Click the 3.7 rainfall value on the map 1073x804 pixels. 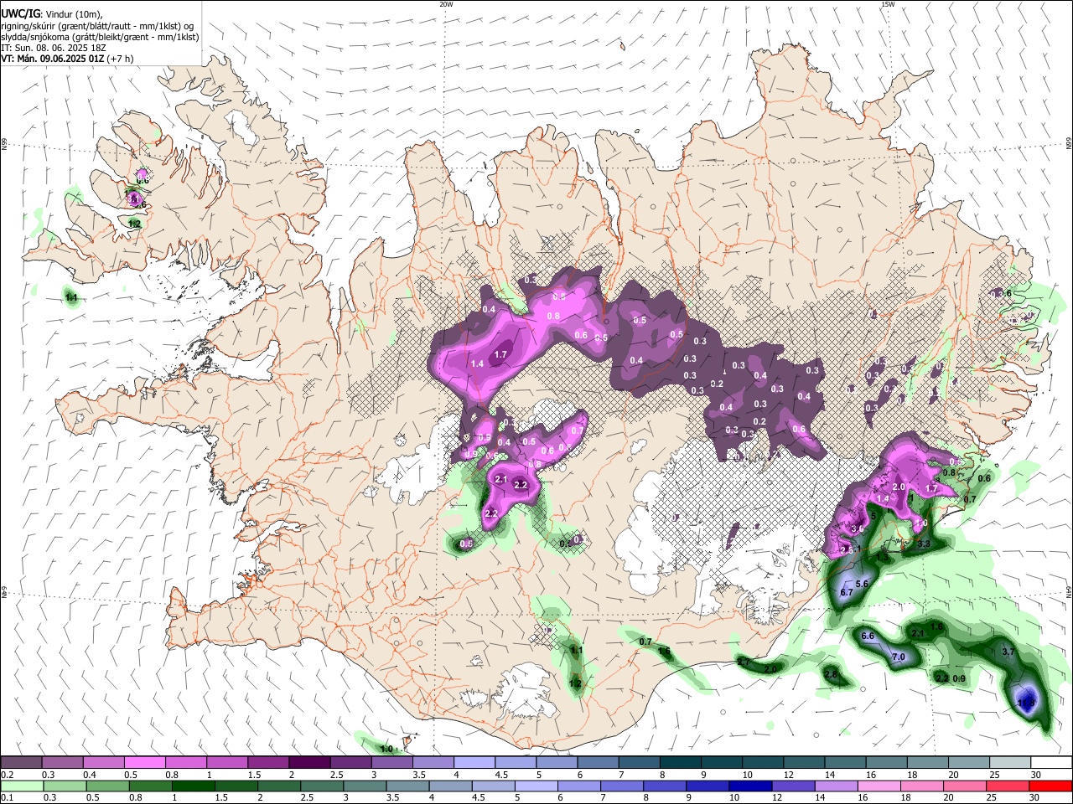coord(1008,652)
